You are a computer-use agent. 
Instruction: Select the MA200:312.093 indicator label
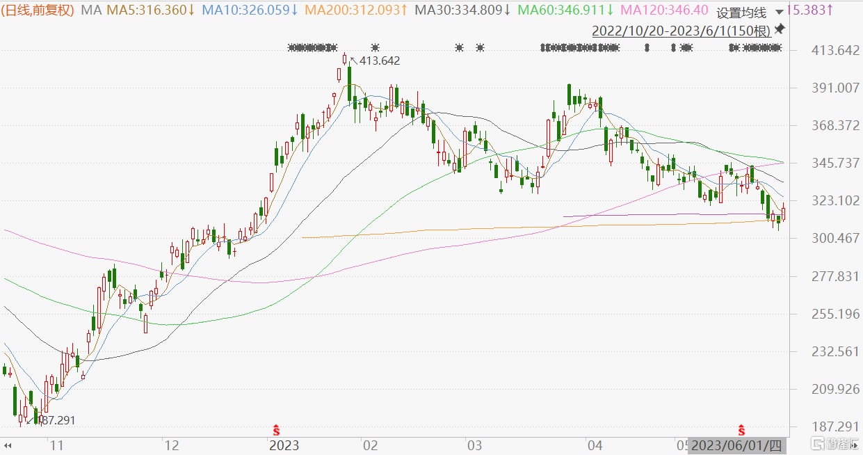click(x=356, y=10)
